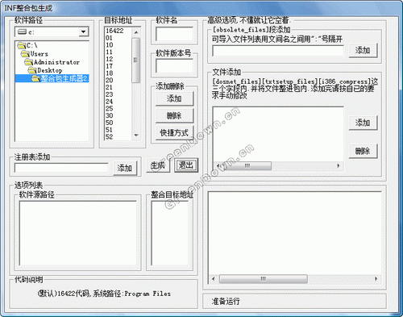Click 添加 next to 注册表添加 field

click(x=125, y=169)
